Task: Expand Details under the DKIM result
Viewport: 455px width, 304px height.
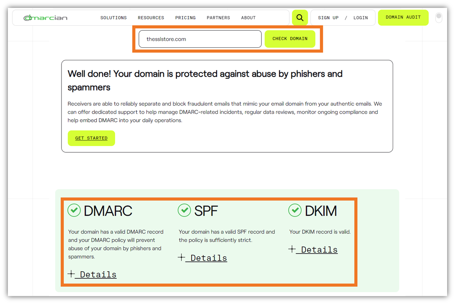Action: 313,249
